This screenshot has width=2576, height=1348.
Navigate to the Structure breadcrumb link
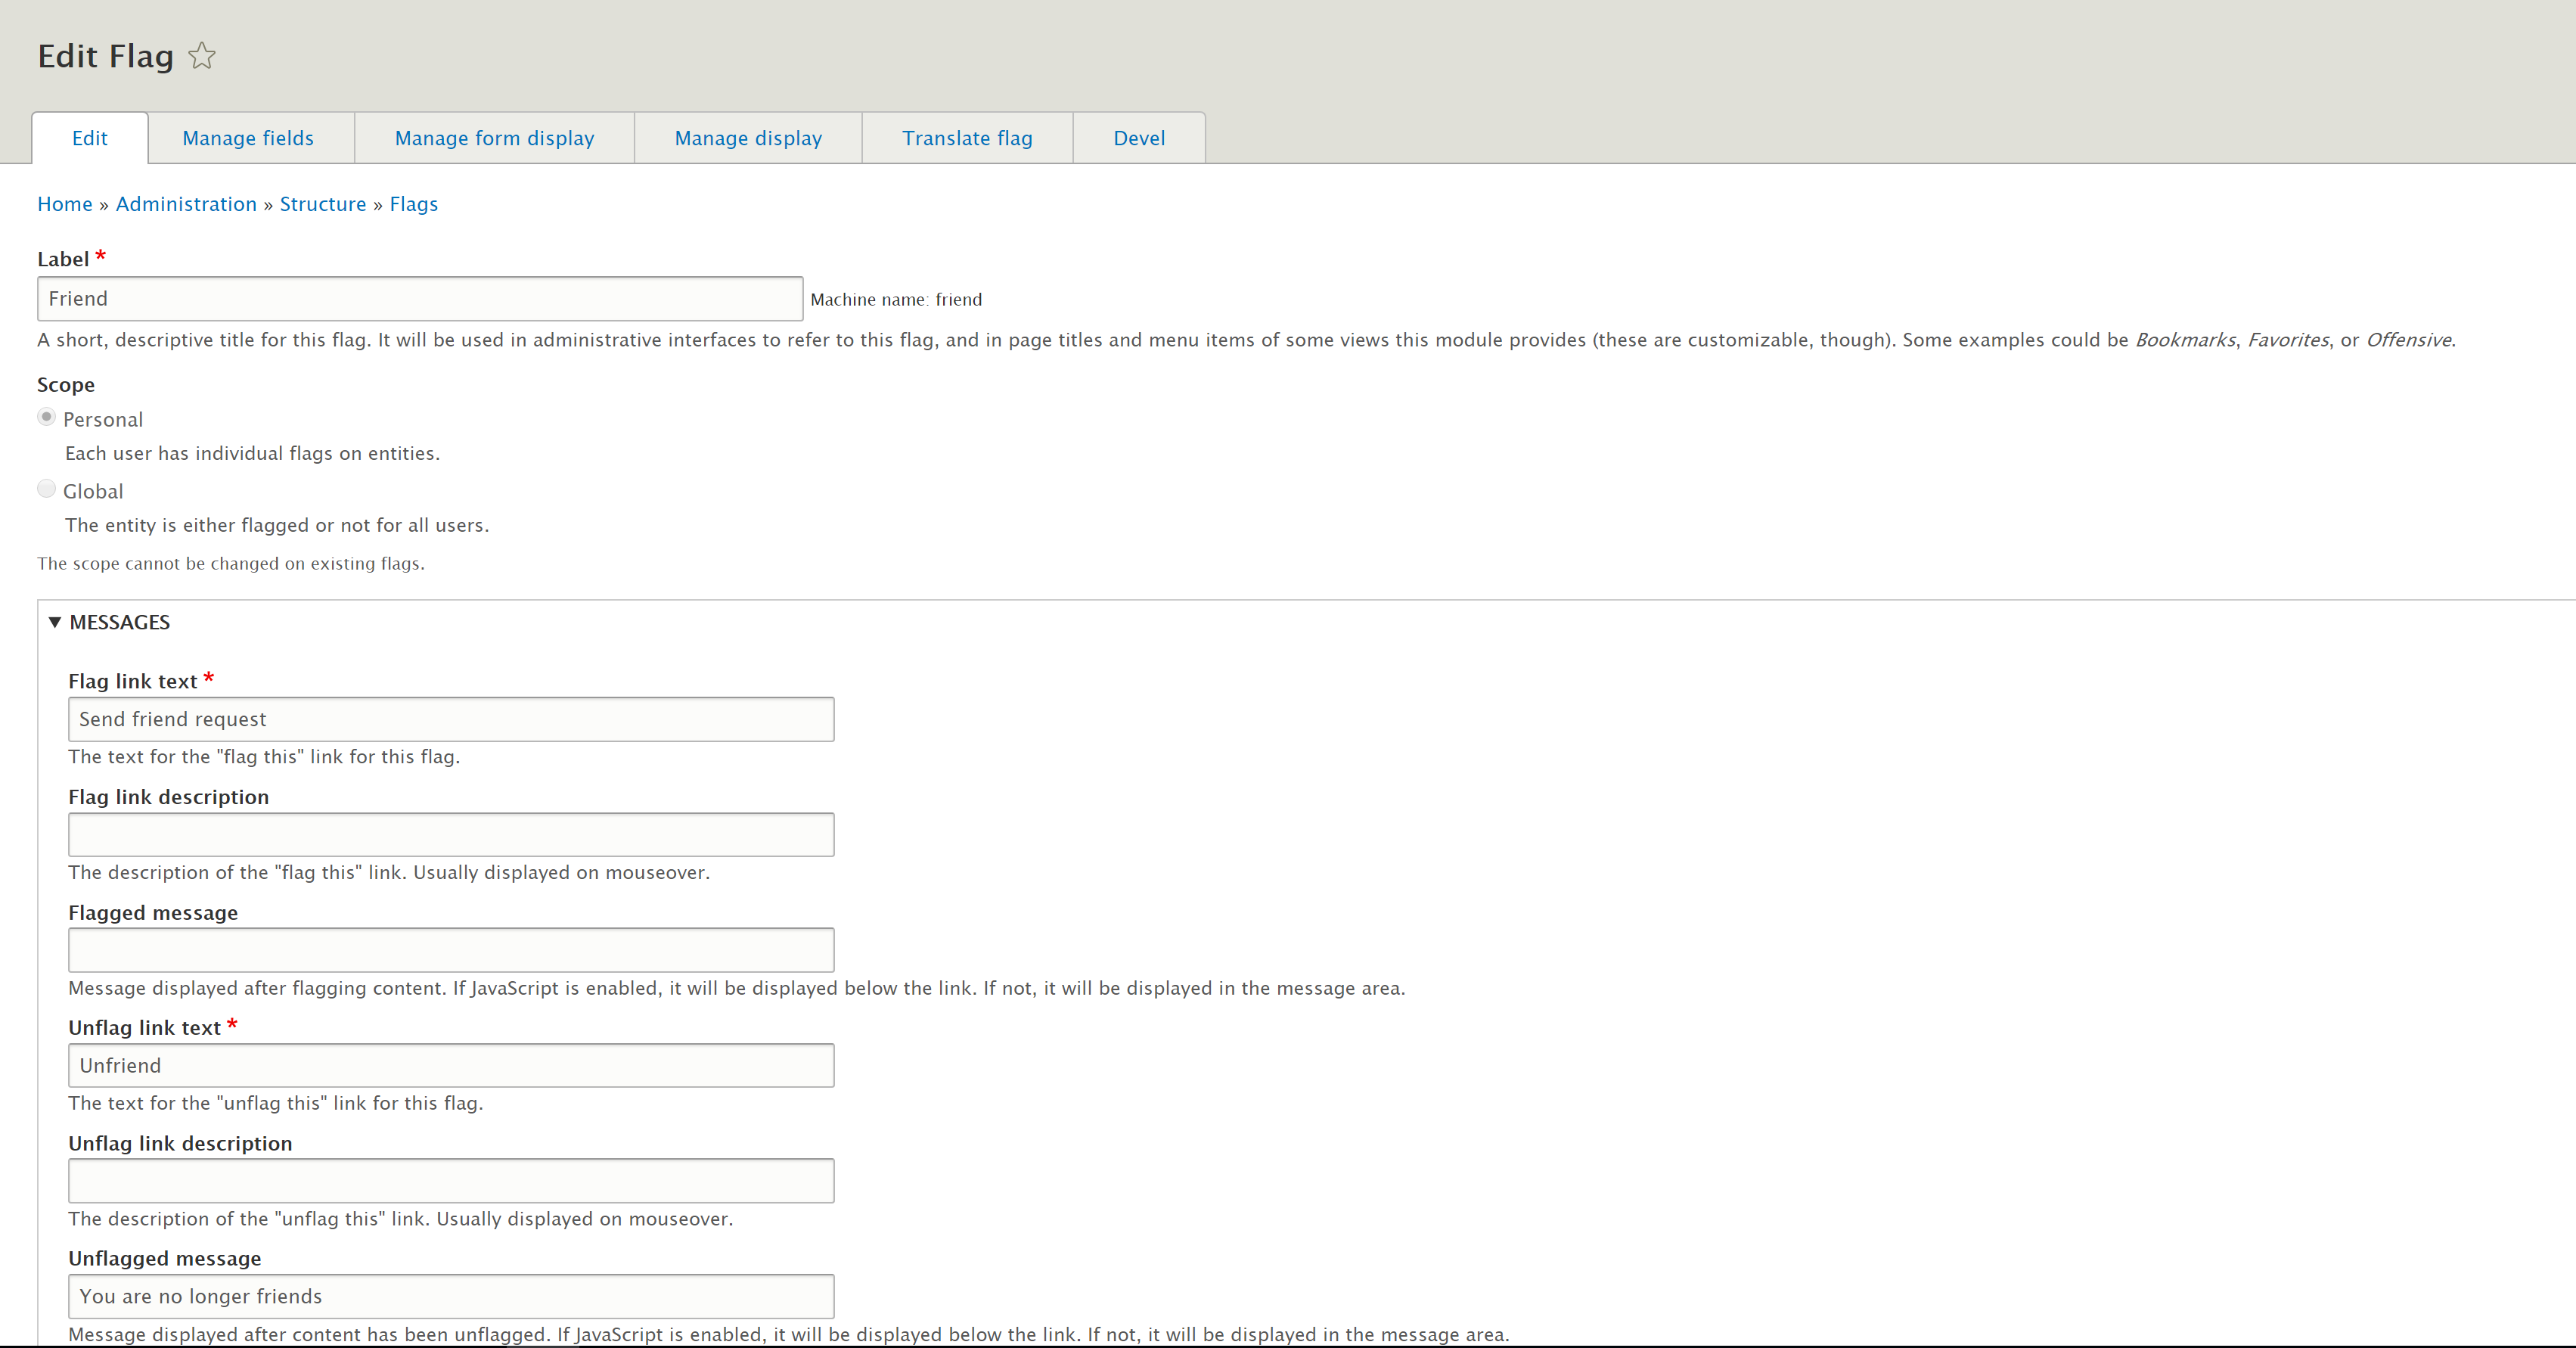point(323,204)
